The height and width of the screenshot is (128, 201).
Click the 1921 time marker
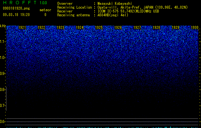pos(22,28)
